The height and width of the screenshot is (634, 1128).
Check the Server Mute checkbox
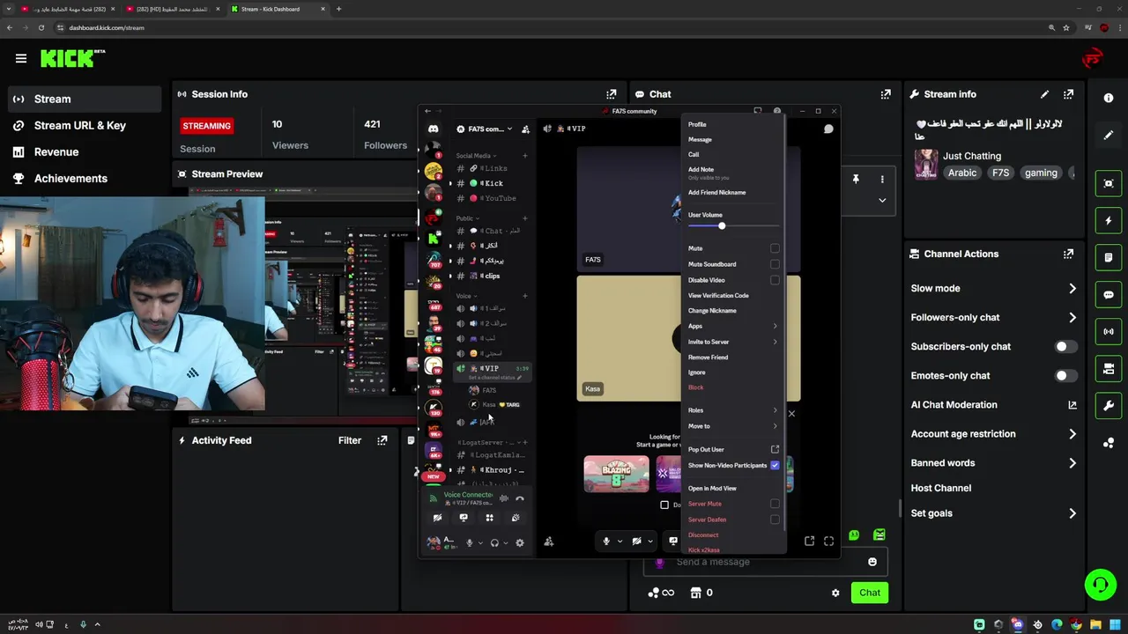click(775, 504)
